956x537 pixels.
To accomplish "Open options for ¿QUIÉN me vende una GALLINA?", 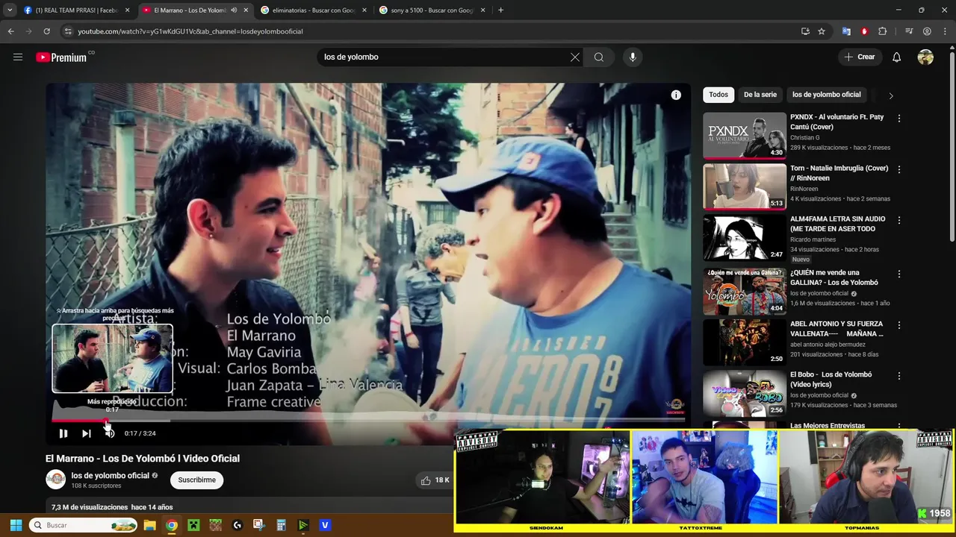I will point(899,274).
